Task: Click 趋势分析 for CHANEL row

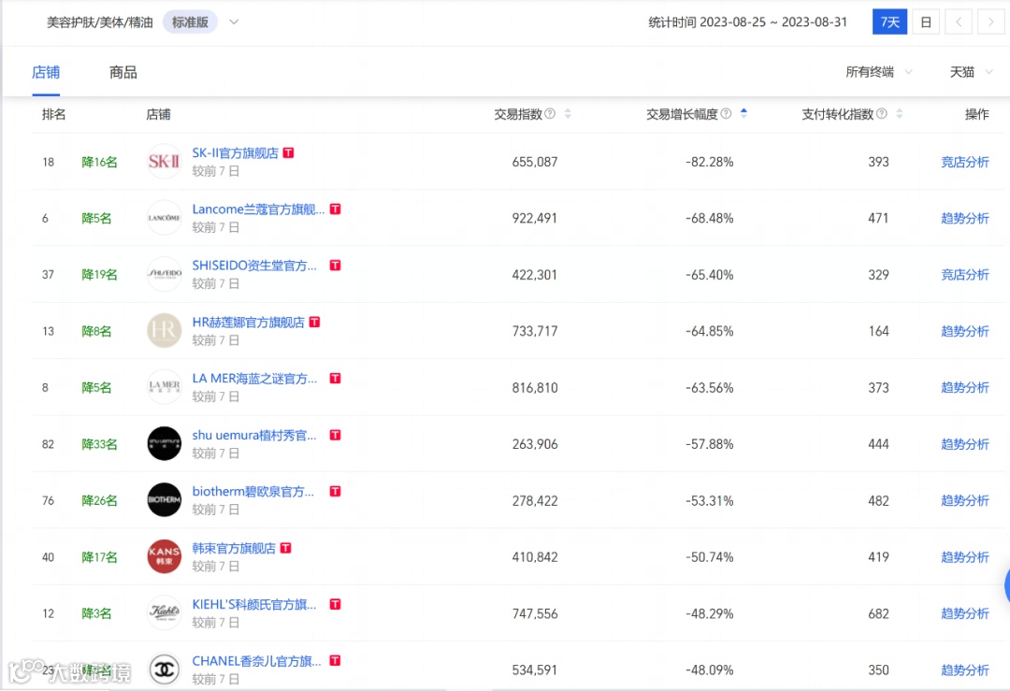Action: point(964,669)
